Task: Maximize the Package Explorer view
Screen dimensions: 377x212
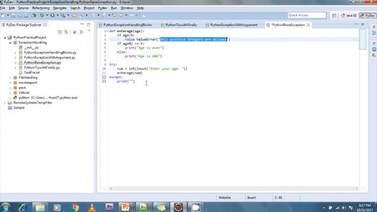Action: (x=88, y=25)
